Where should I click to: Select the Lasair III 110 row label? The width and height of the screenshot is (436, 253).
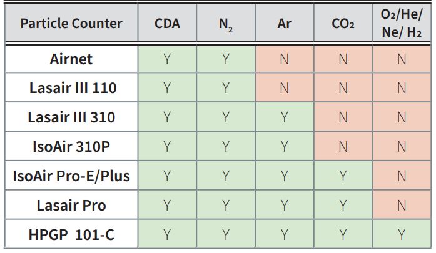(x=71, y=88)
